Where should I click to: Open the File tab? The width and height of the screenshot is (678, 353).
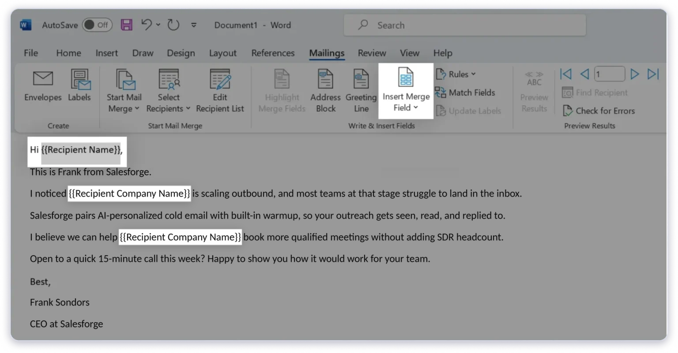point(31,53)
